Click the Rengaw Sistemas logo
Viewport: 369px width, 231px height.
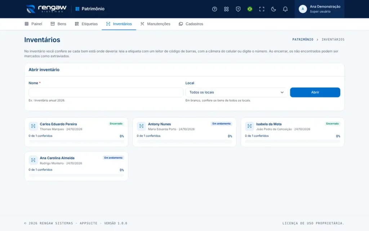46,9
